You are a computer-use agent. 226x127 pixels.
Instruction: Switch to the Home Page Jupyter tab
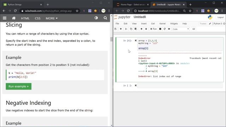(133, 5)
